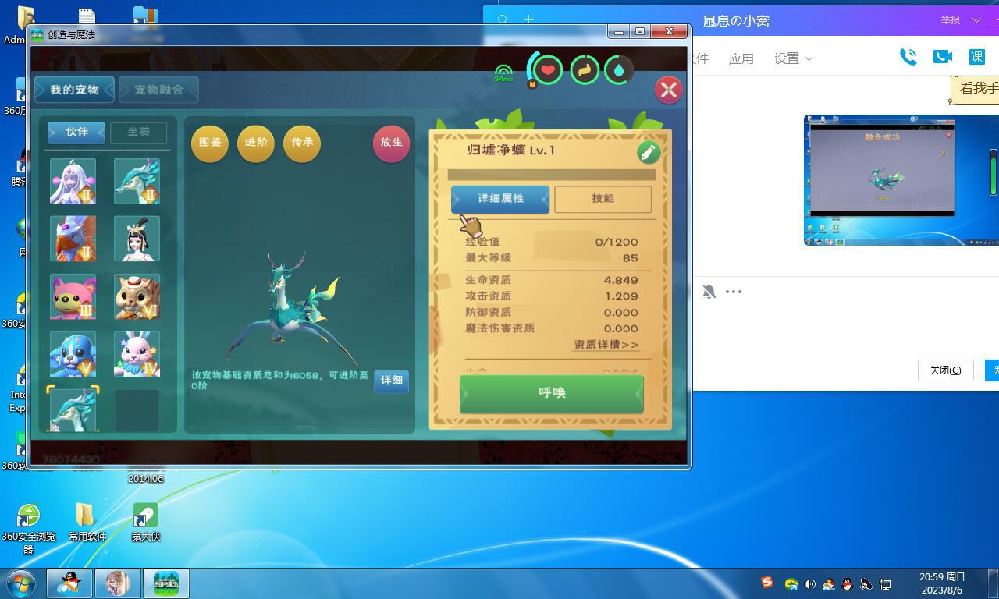
Task: Click the green 呼唤 summon button
Action: (551, 393)
